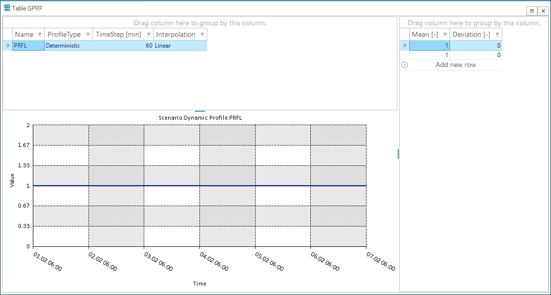This screenshot has width=551, height=295.
Task: Open the Interpolation column filter dropdown
Action: (x=203, y=34)
